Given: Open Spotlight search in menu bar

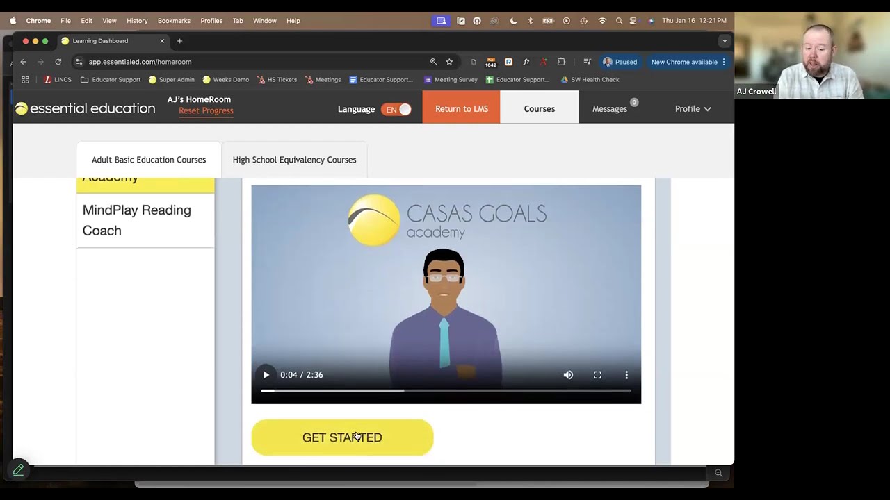Looking at the screenshot, I should click(619, 21).
